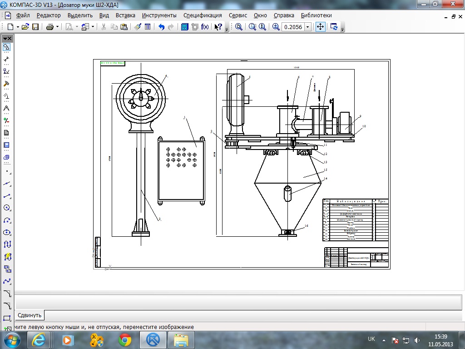Click the Сдвинуть tab at bottom
Screen dimensions: 465x349
coord(30,315)
